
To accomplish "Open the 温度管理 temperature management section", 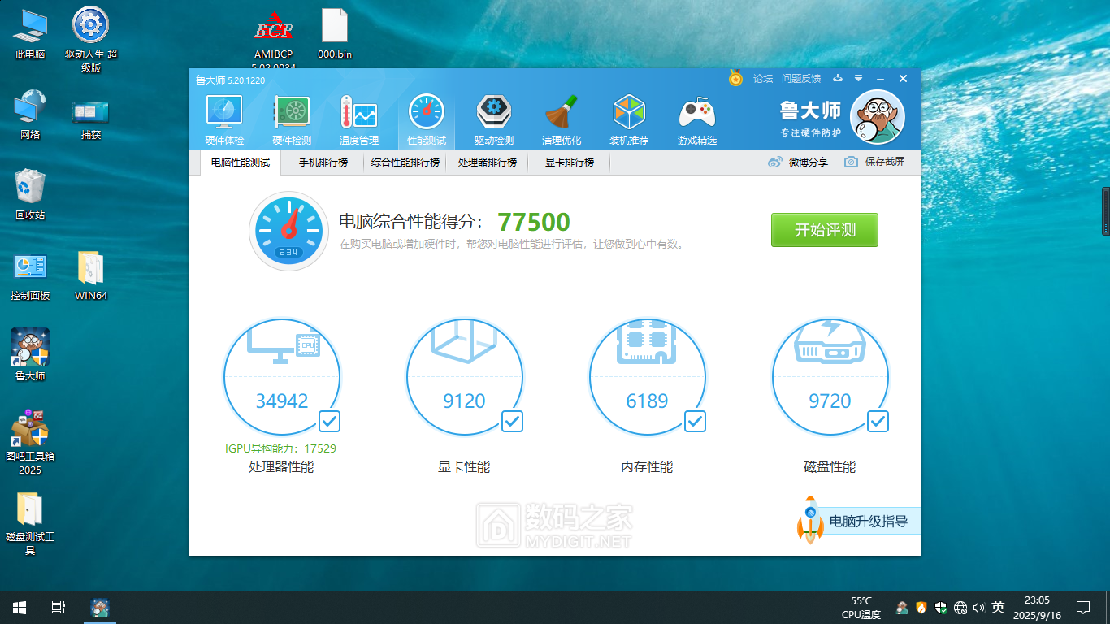I will (x=359, y=120).
